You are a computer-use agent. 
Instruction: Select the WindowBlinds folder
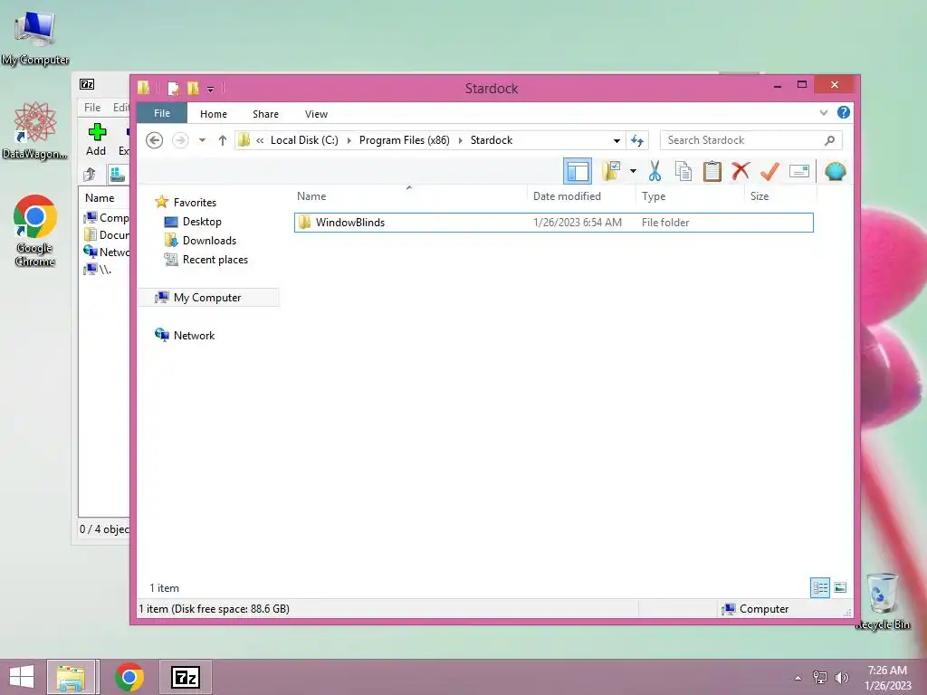tap(553, 223)
